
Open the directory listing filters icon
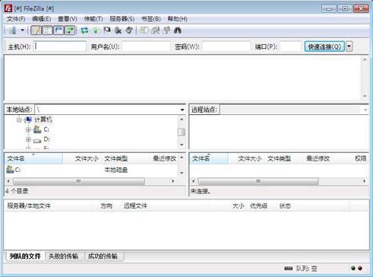pos(144,30)
